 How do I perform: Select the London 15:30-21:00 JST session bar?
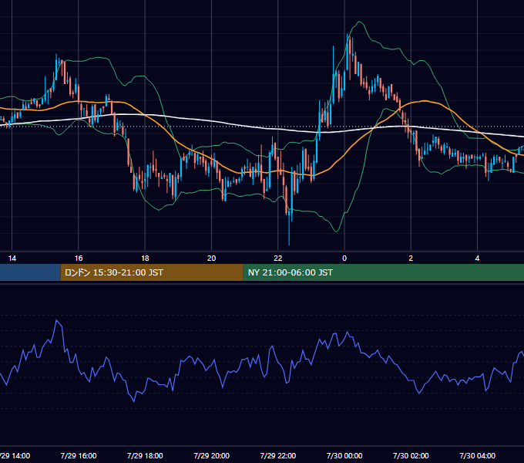(x=152, y=272)
